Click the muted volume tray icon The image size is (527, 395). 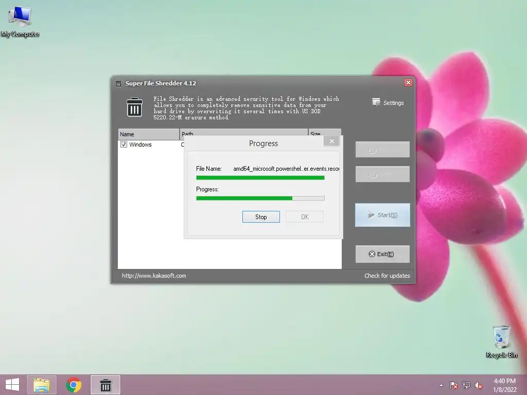(x=479, y=385)
